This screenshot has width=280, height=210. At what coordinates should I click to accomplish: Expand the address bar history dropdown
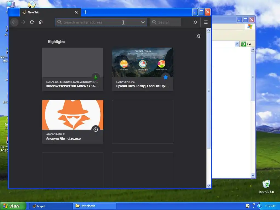[x=143, y=22]
